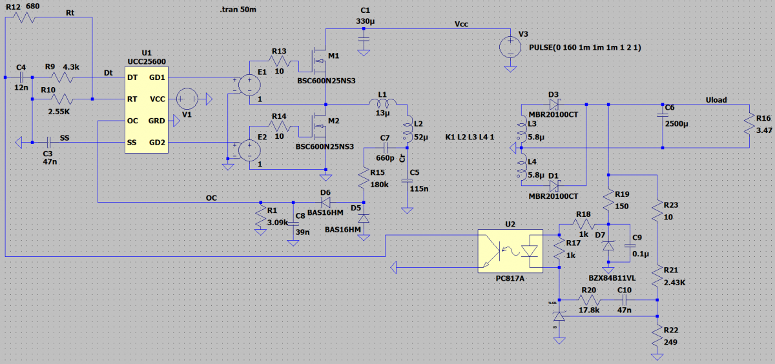Select inductor L2 symbol
This screenshot has width=775, height=364.
(x=408, y=128)
